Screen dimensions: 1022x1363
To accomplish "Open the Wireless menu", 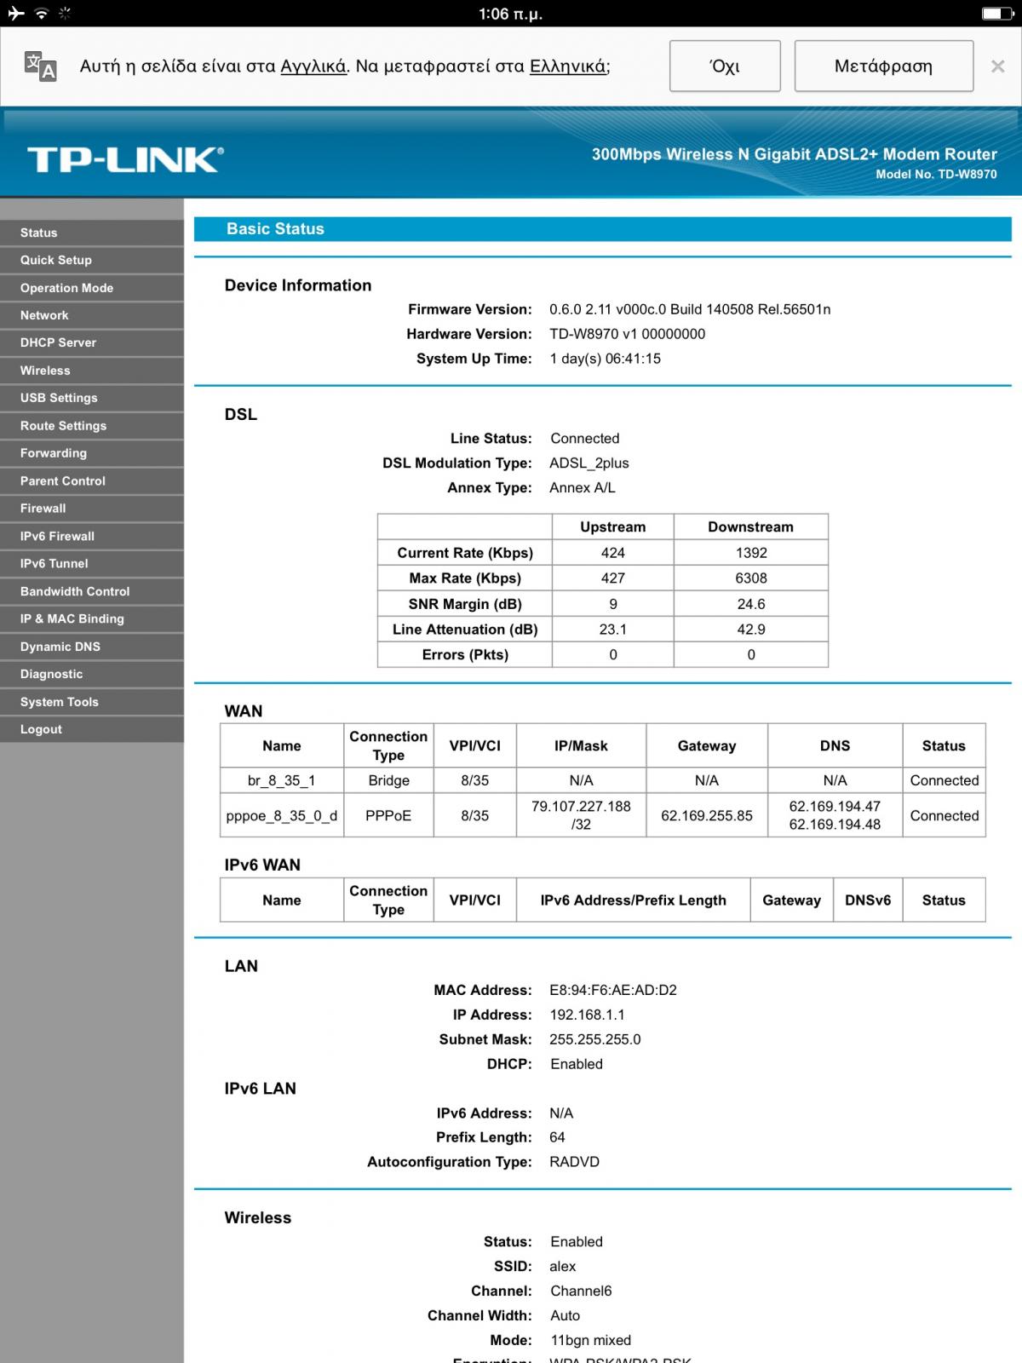I will tap(92, 371).
